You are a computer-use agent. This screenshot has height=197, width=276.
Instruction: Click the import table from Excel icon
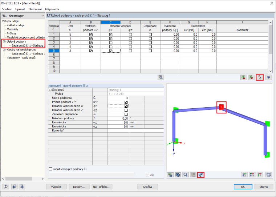[251, 77]
